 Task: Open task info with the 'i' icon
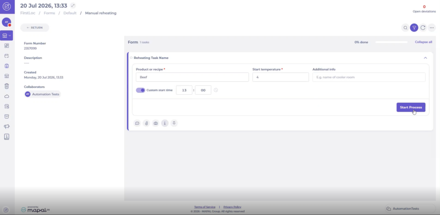click(165, 123)
